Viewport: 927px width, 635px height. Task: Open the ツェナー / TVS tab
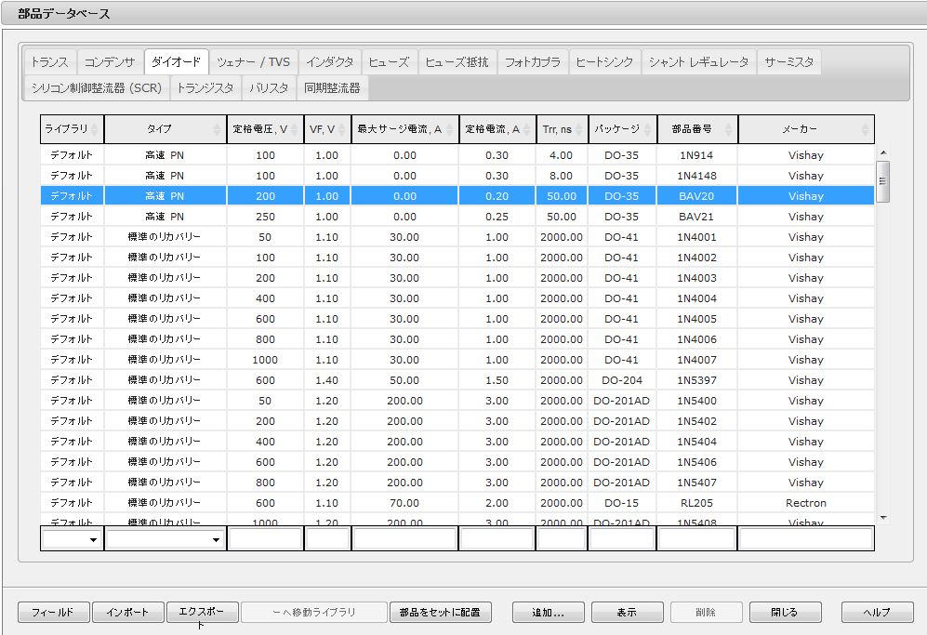pyautogui.click(x=253, y=62)
